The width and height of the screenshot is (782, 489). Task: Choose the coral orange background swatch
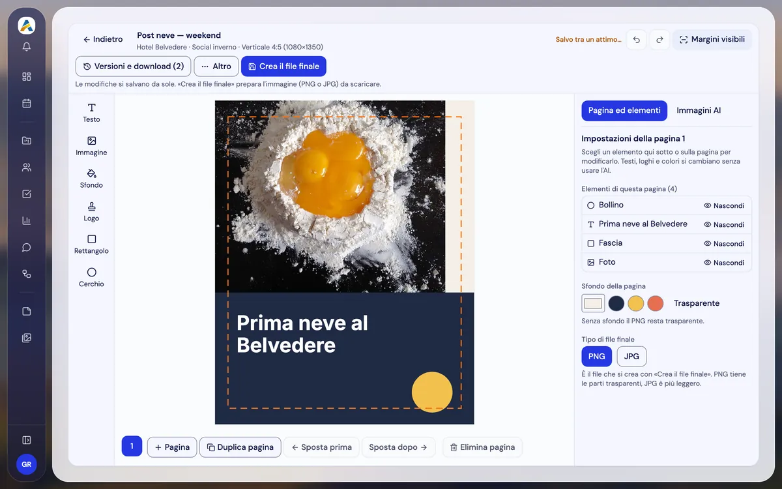tap(656, 303)
